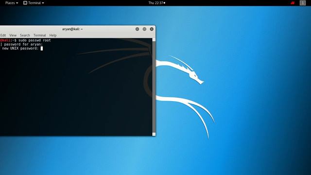The image size is (311, 175).
Task: Open the Search menu in terminal
Action: click(25, 35)
